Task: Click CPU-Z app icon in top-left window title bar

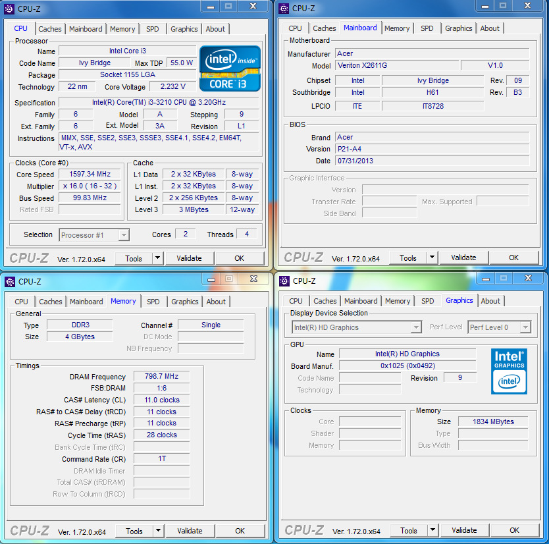Action: coord(9,9)
